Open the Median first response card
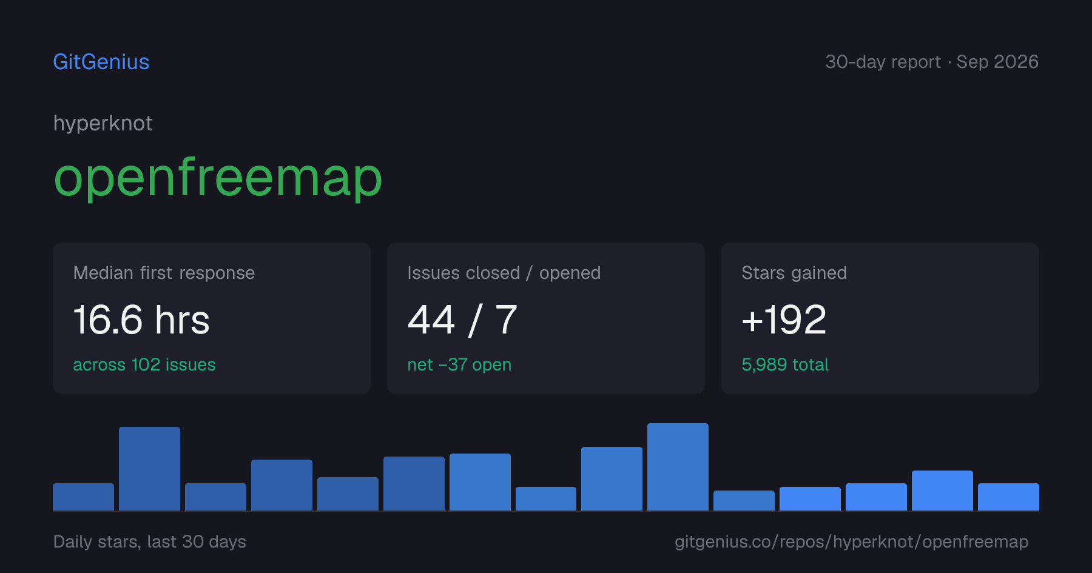This screenshot has width=1092, height=573. coord(212,318)
